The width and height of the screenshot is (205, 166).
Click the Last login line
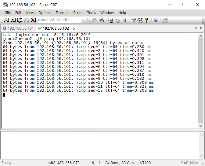click(x=47, y=35)
